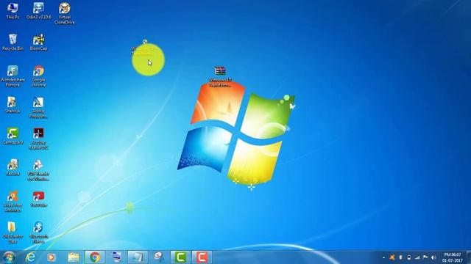Open the Action Center flag icon

coord(425,257)
